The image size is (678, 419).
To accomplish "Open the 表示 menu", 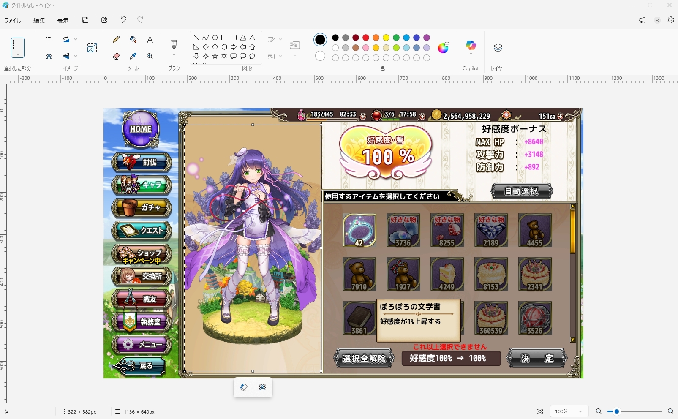I will coord(63,20).
